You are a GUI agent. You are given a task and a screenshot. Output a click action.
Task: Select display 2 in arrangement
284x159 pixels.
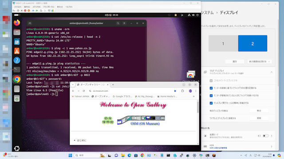(252, 43)
